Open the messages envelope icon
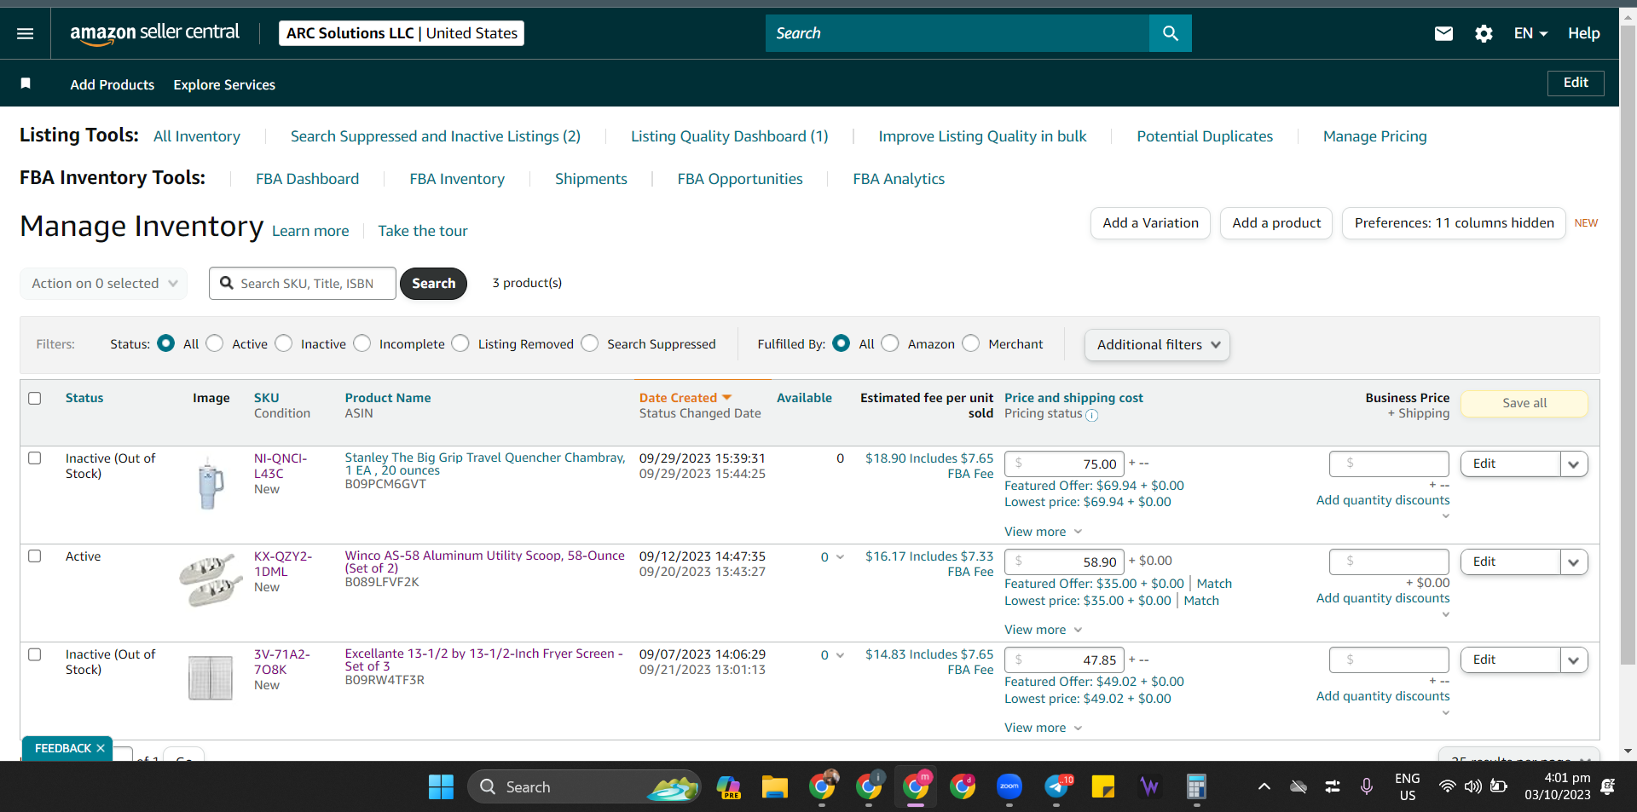1637x812 pixels. (1443, 33)
